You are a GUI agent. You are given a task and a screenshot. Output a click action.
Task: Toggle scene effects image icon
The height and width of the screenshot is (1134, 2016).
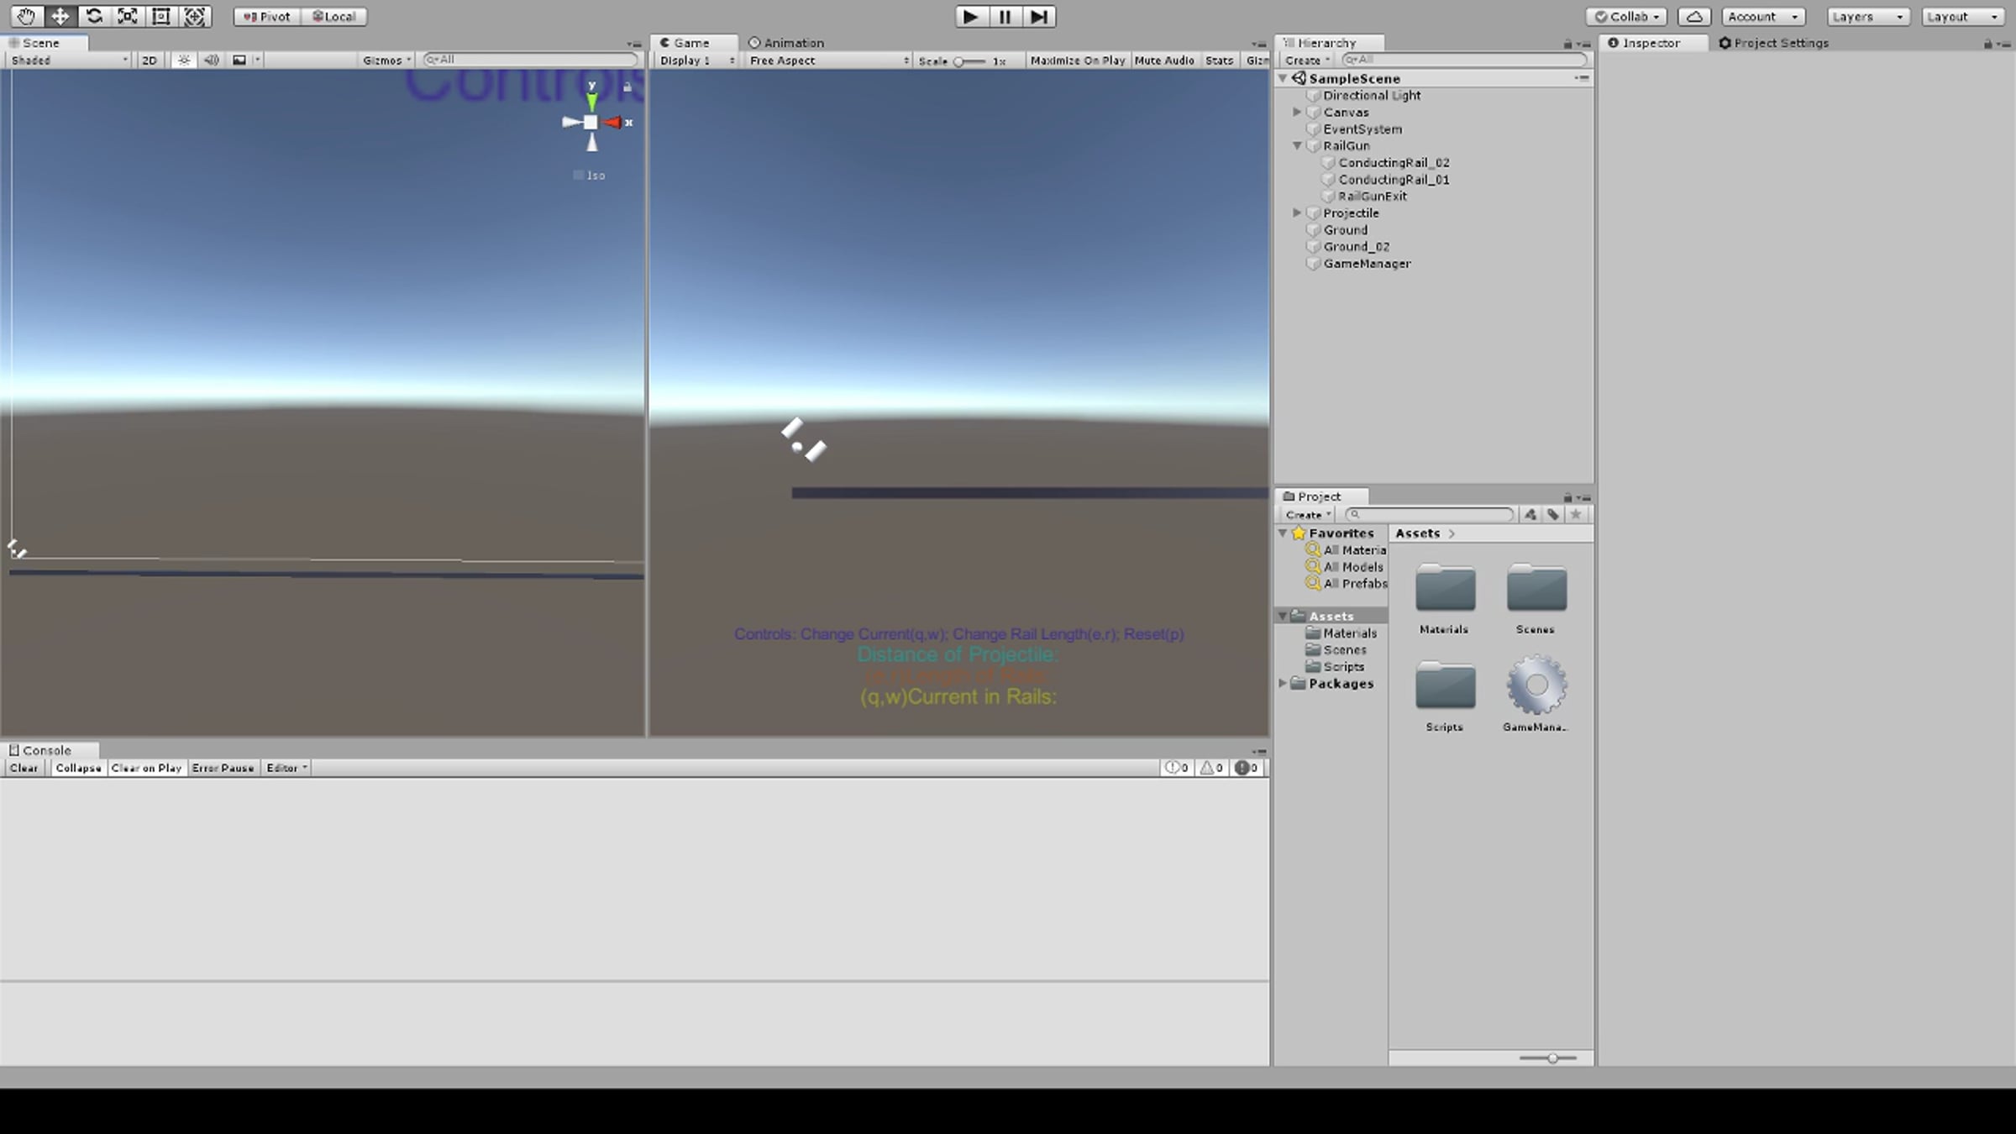[239, 60]
